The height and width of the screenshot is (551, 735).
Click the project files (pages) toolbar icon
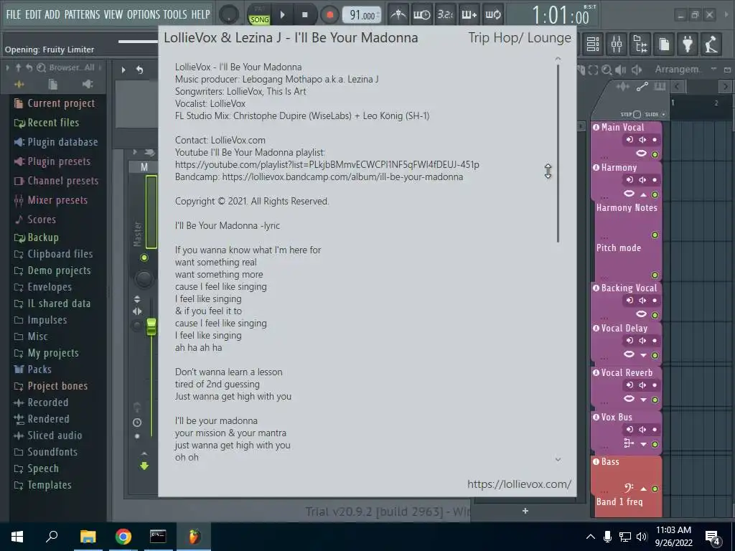(664, 44)
